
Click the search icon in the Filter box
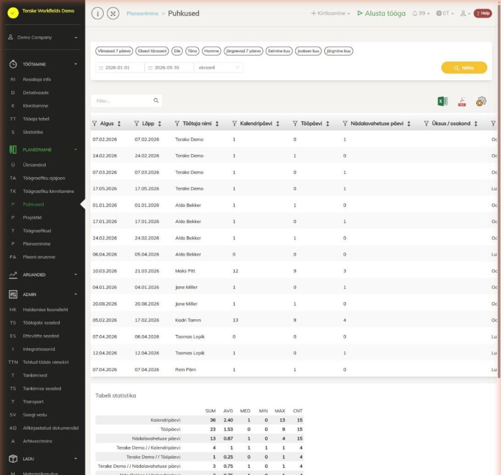click(x=156, y=101)
